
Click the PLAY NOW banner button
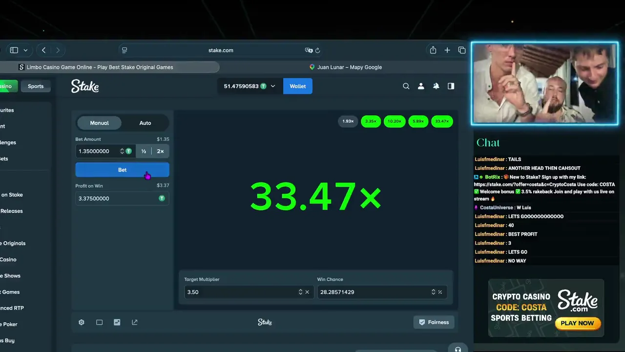[x=577, y=323]
